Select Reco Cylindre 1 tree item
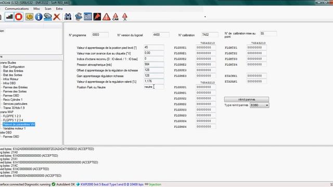Image resolution: width=333 pixels, height=187 pixels. (x=12, y=100)
